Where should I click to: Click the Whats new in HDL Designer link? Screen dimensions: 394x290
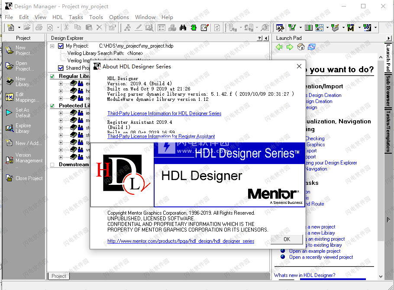click(x=304, y=275)
